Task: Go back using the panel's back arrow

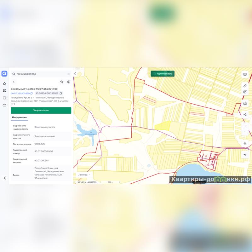Action: pyautogui.click(x=14, y=82)
